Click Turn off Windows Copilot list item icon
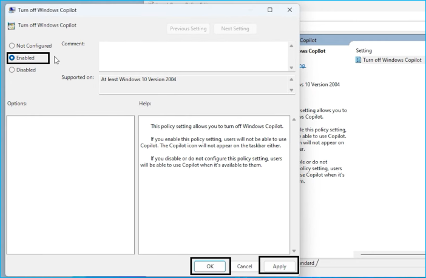Image resolution: width=426 pixels, height=278 pixels. pos(359,61)
